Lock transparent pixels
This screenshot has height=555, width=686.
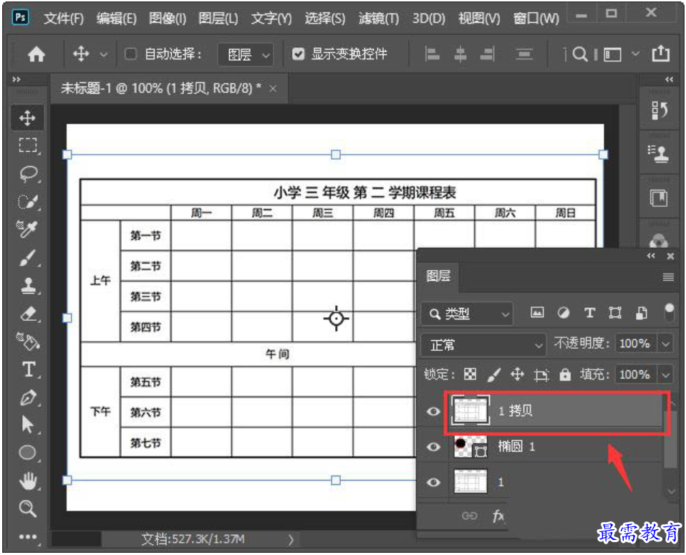470,375
